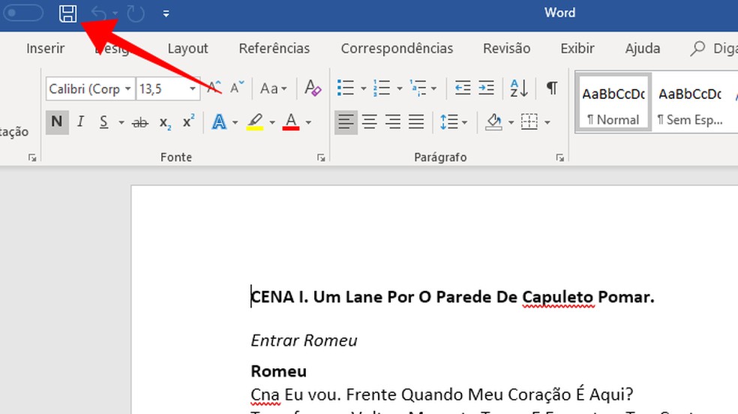Switch to the Revisão tab

coord(506,49)
